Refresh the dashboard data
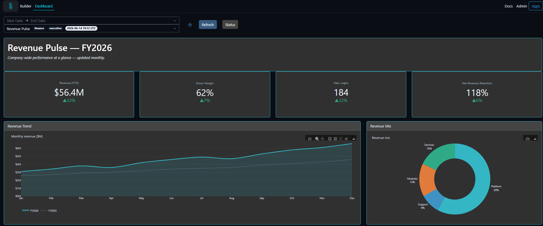The image size is (543, 226). coord(208,25)
